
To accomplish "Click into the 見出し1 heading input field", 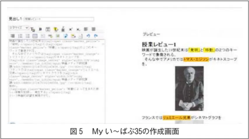I will [x=59, y=19].
